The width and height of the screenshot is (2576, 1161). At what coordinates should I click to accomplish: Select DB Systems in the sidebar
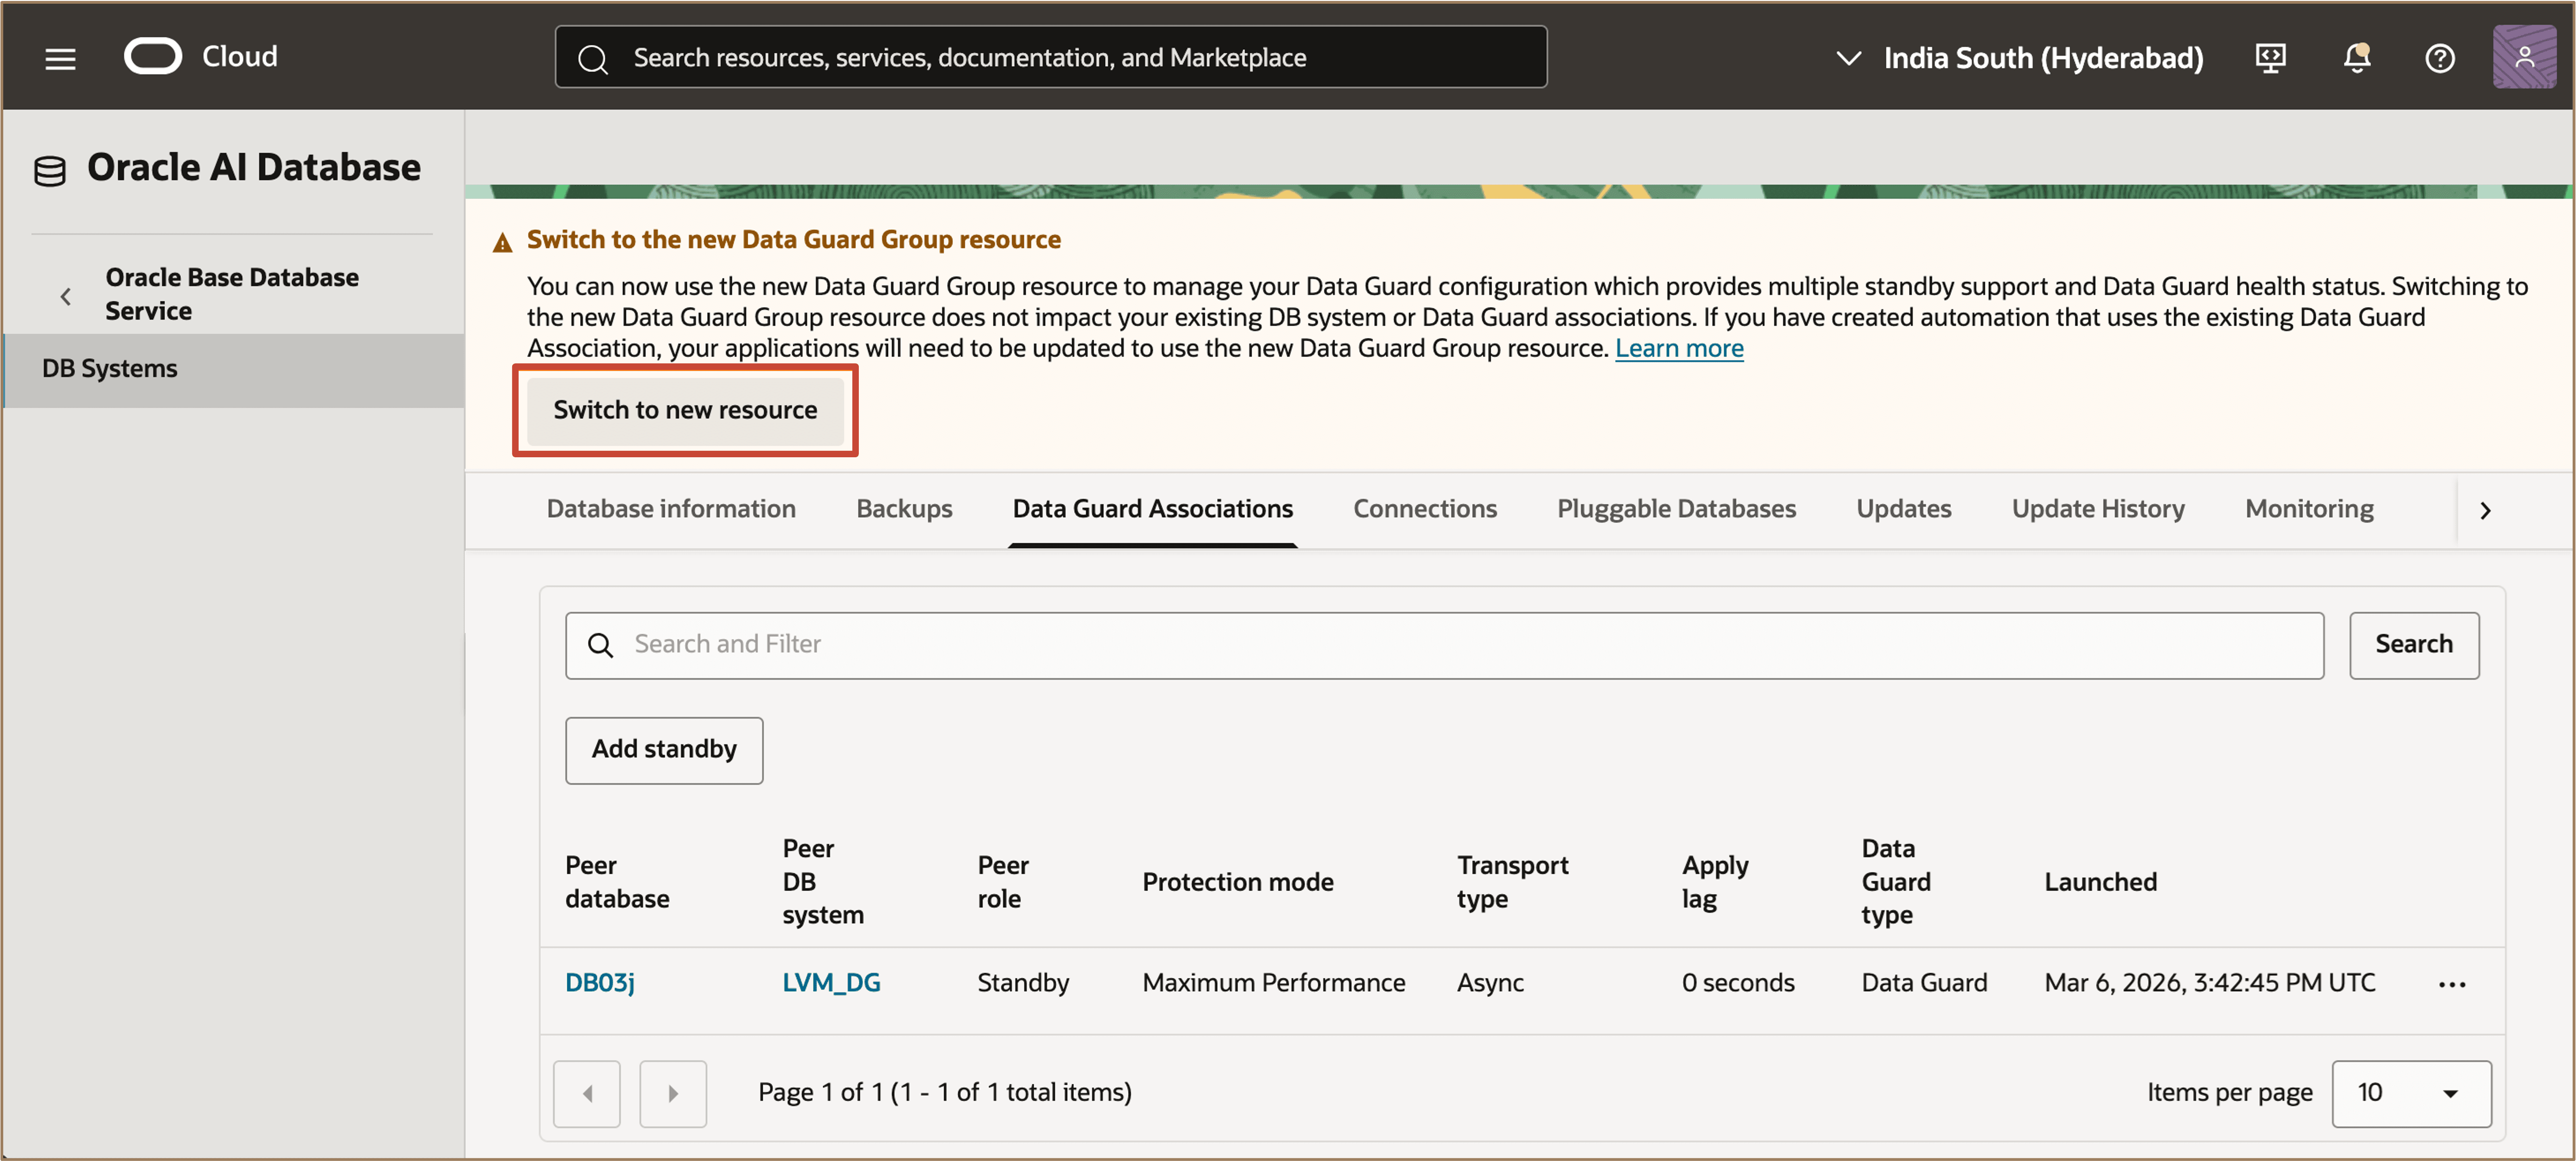(110, 369)
